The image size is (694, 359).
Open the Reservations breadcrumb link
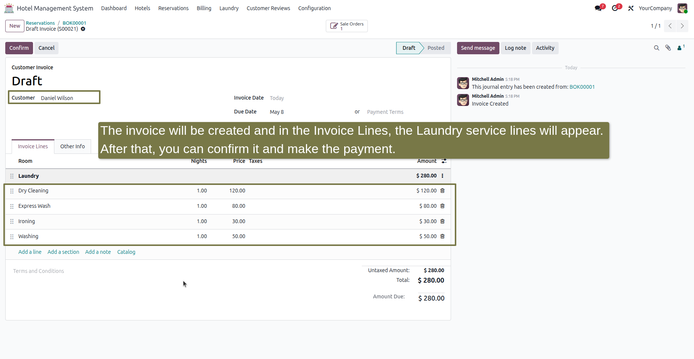click(40, 23)
